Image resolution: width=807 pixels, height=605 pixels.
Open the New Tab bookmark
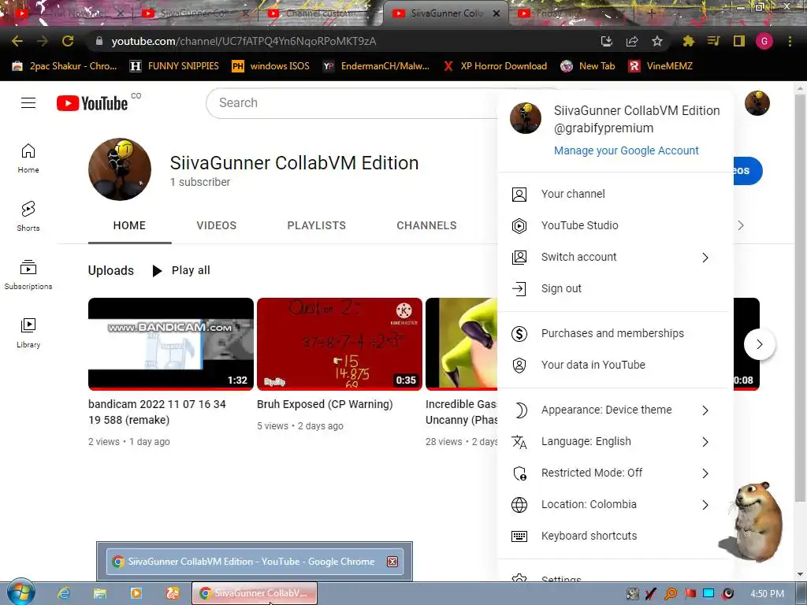tap(588, 66)
